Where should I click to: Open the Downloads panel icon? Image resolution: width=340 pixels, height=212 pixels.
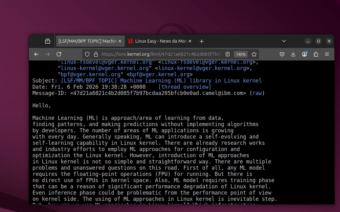coord(293,54)
